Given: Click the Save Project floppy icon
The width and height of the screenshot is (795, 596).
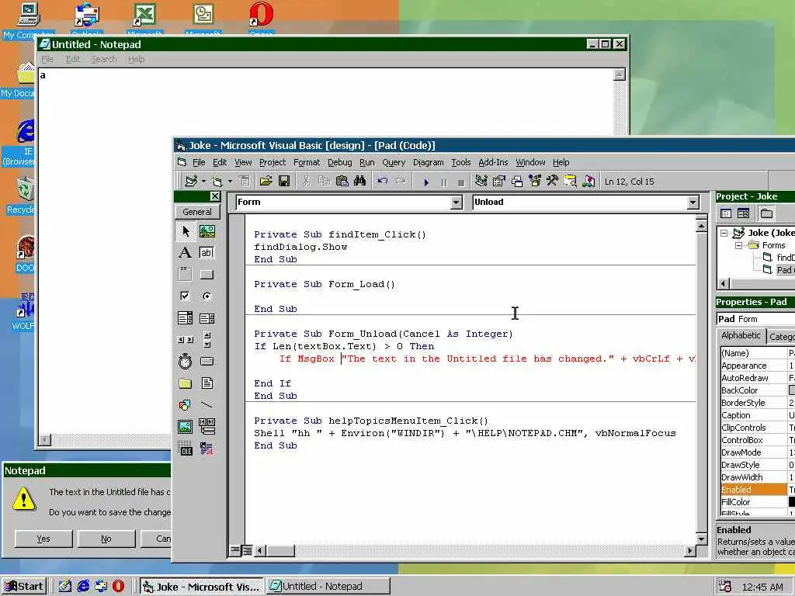Looking at the screenshot, I should (284, 181).
